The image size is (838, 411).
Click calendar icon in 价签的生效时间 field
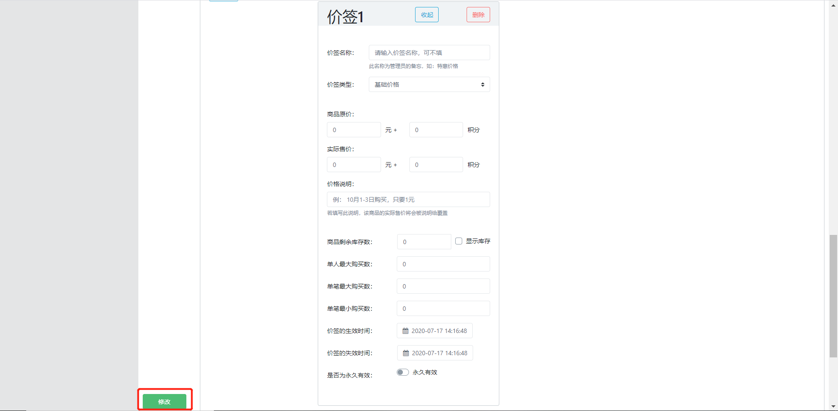pos(405,331)
